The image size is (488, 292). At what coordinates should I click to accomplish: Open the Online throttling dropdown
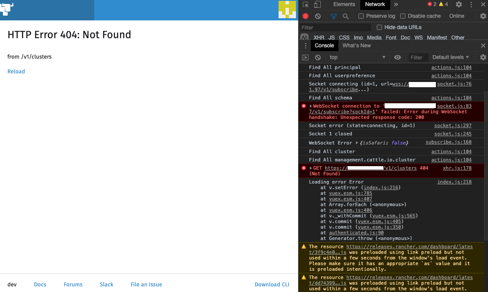pos(457,16)
